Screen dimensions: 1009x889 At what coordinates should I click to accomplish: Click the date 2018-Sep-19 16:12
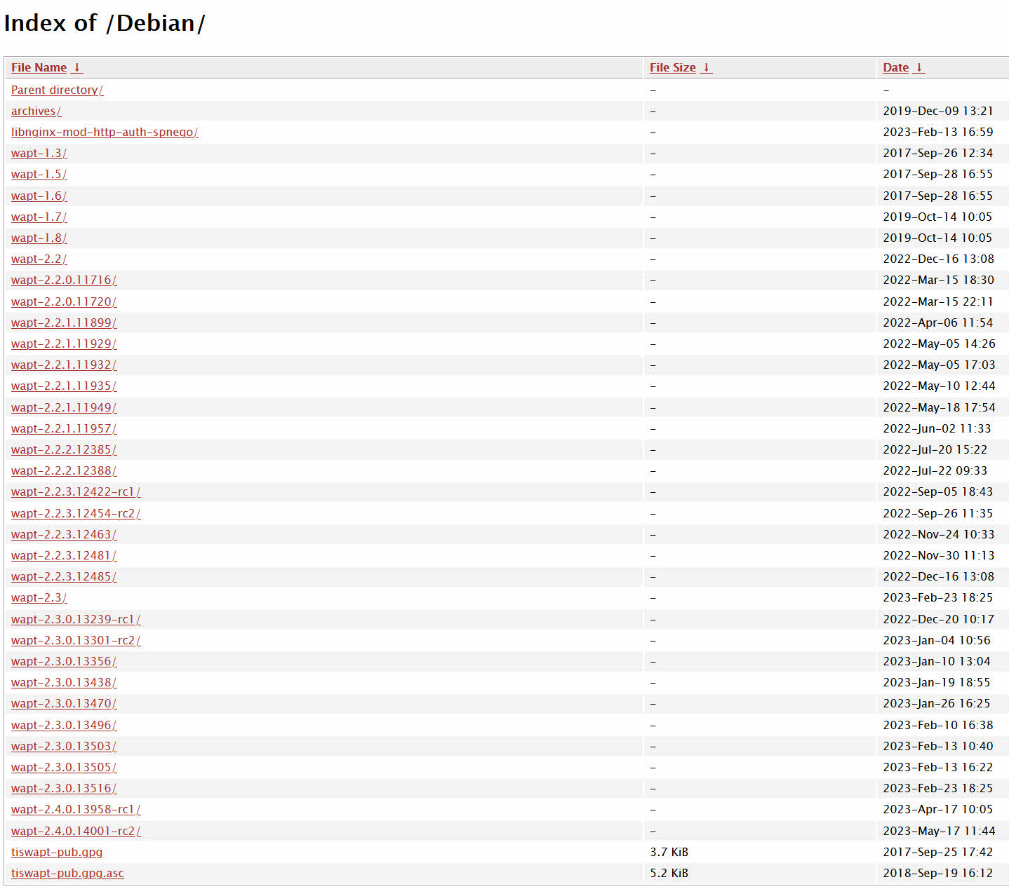[x=937, y=873]
